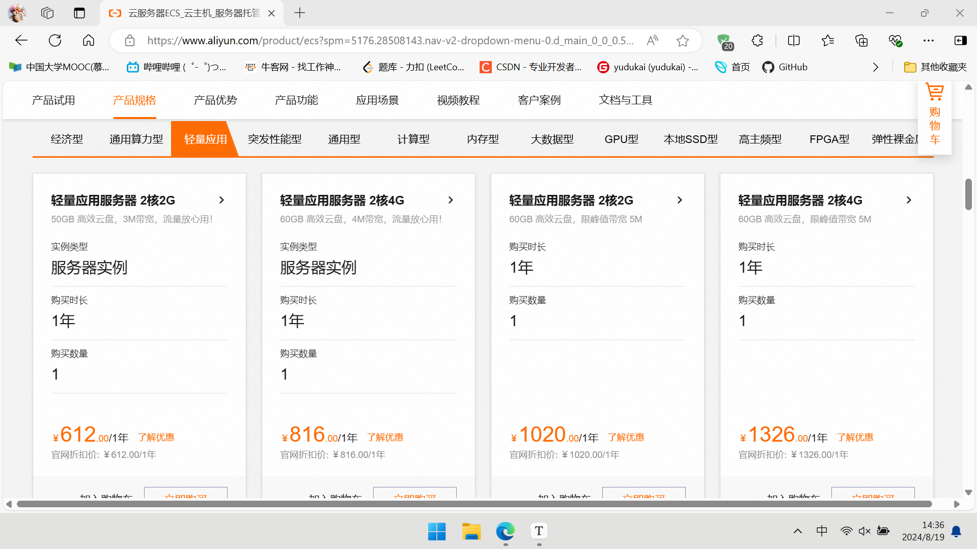
Task: Expand the 816.00 2核4G card arrow
Action: click(x=451, y=200)
